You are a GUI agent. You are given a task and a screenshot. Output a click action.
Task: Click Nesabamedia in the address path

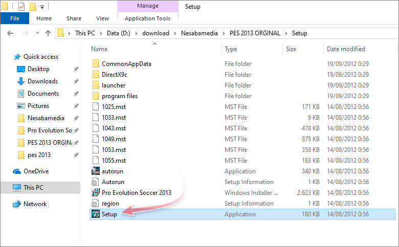[x=199, y=33]
